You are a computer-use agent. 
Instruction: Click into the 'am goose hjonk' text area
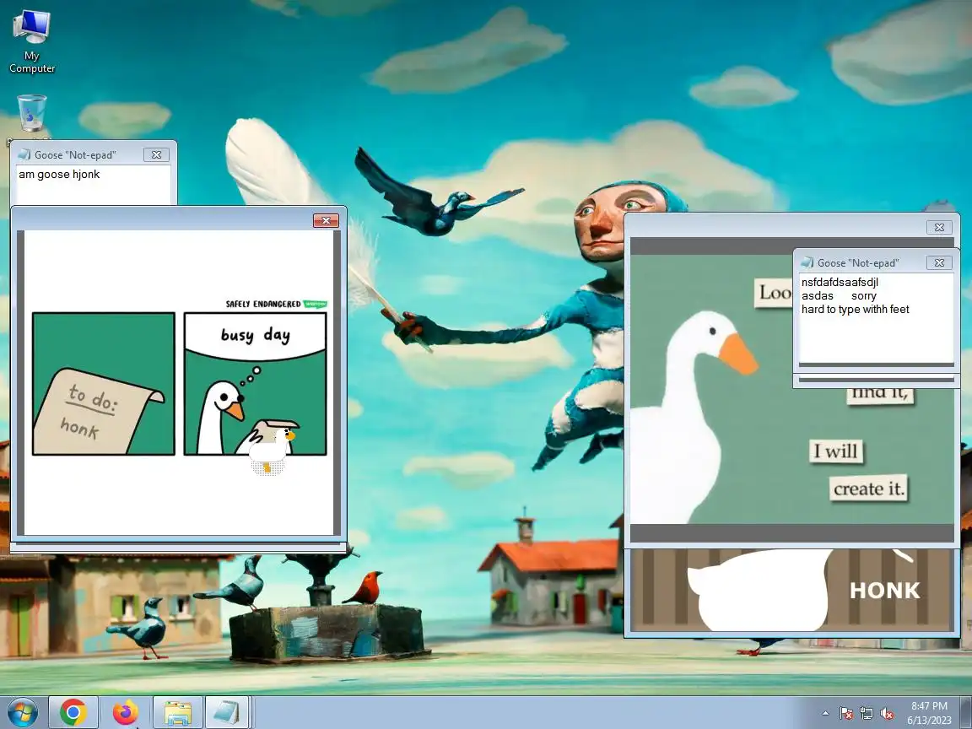pyautogui.click(x=93, y=183)
